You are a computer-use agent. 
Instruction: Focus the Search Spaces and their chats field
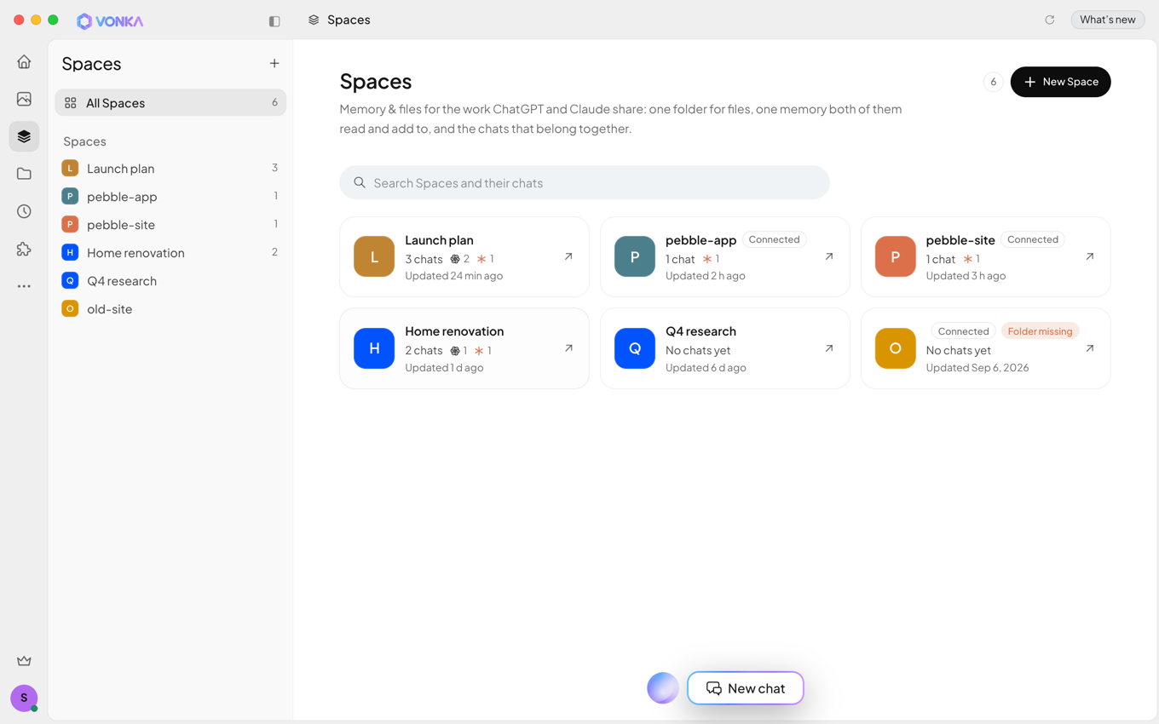tap(585, 182)
